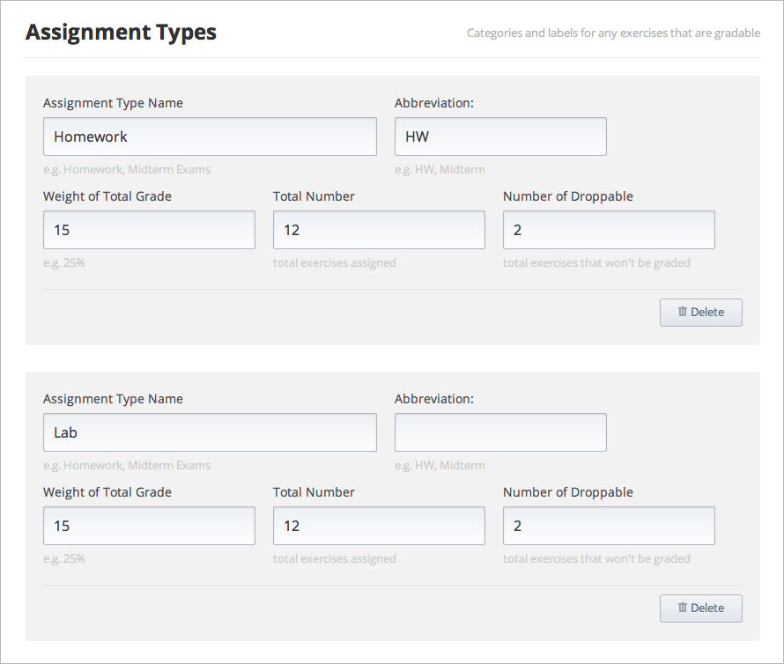Click the "e.g. 25%" hint under Homework weight
This screenshot has width=784, height=664.
64,262
